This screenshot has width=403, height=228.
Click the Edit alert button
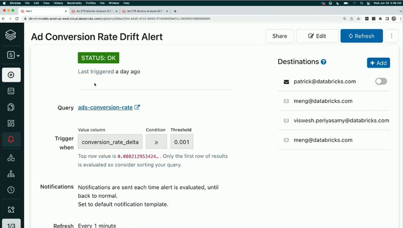317,36
